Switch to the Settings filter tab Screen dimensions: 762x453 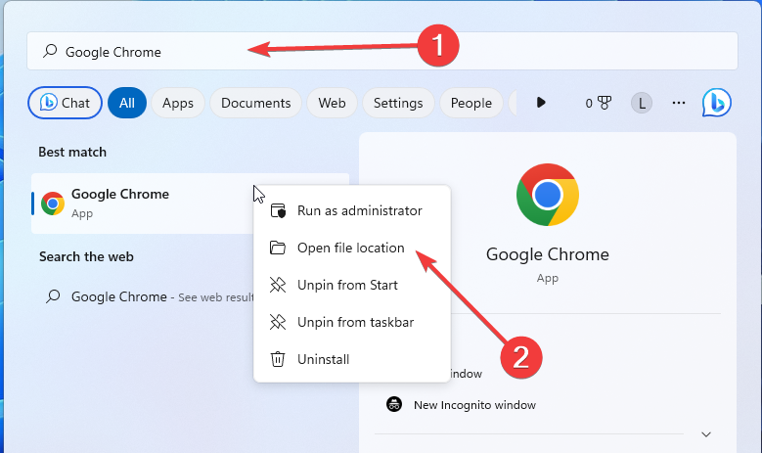pyautogui.click(x=398, y=103)
